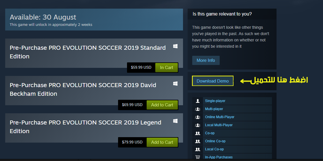Open the In Cart button for Standard Edition
Image resolution: width=323 pixels, height=161 pixels.
click(167, 68)
